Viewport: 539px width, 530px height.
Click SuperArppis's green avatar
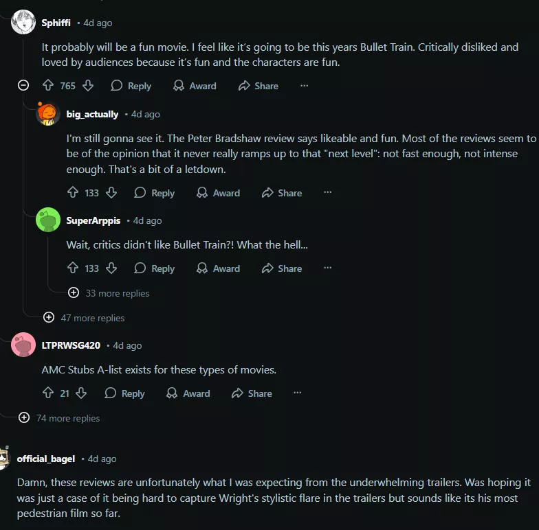pos(48,220)
